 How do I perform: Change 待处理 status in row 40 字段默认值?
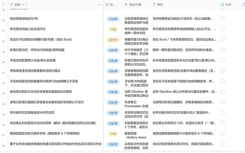click(x=113, y=61)
